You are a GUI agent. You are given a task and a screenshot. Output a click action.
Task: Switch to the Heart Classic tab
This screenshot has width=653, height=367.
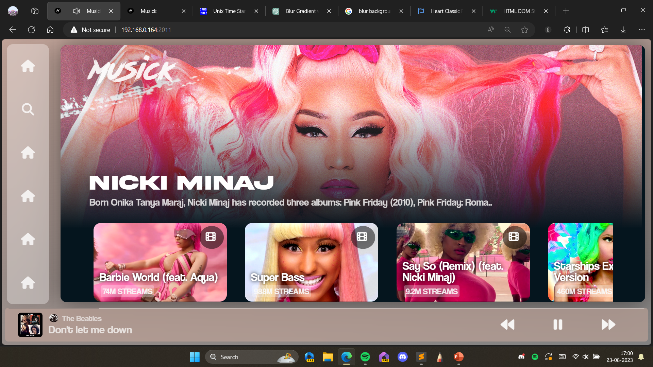(445, 11)
